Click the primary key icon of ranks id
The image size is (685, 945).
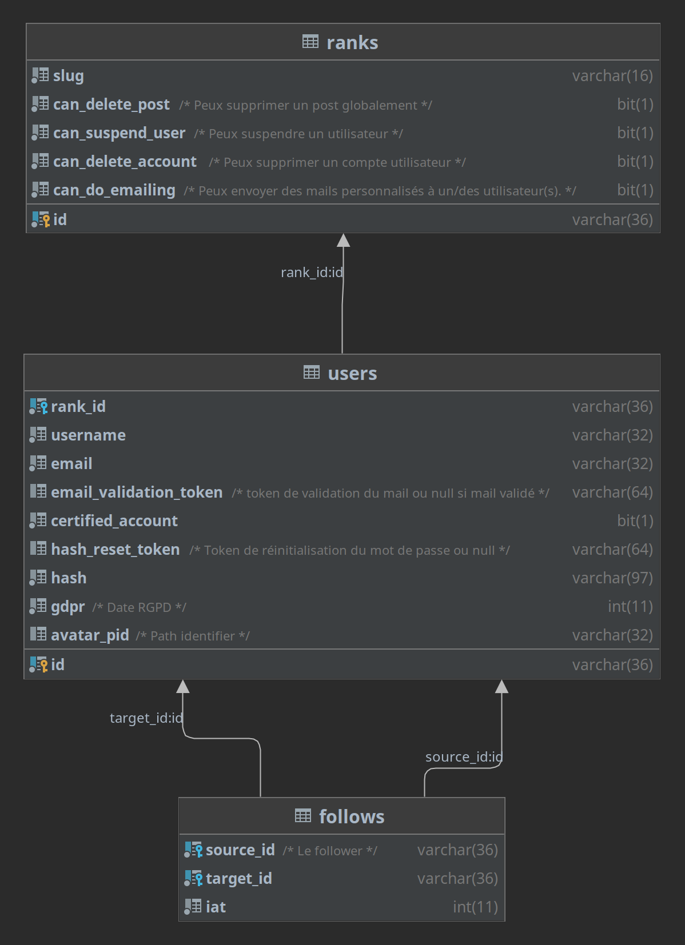pyautogui.click(x=41, y=219)
